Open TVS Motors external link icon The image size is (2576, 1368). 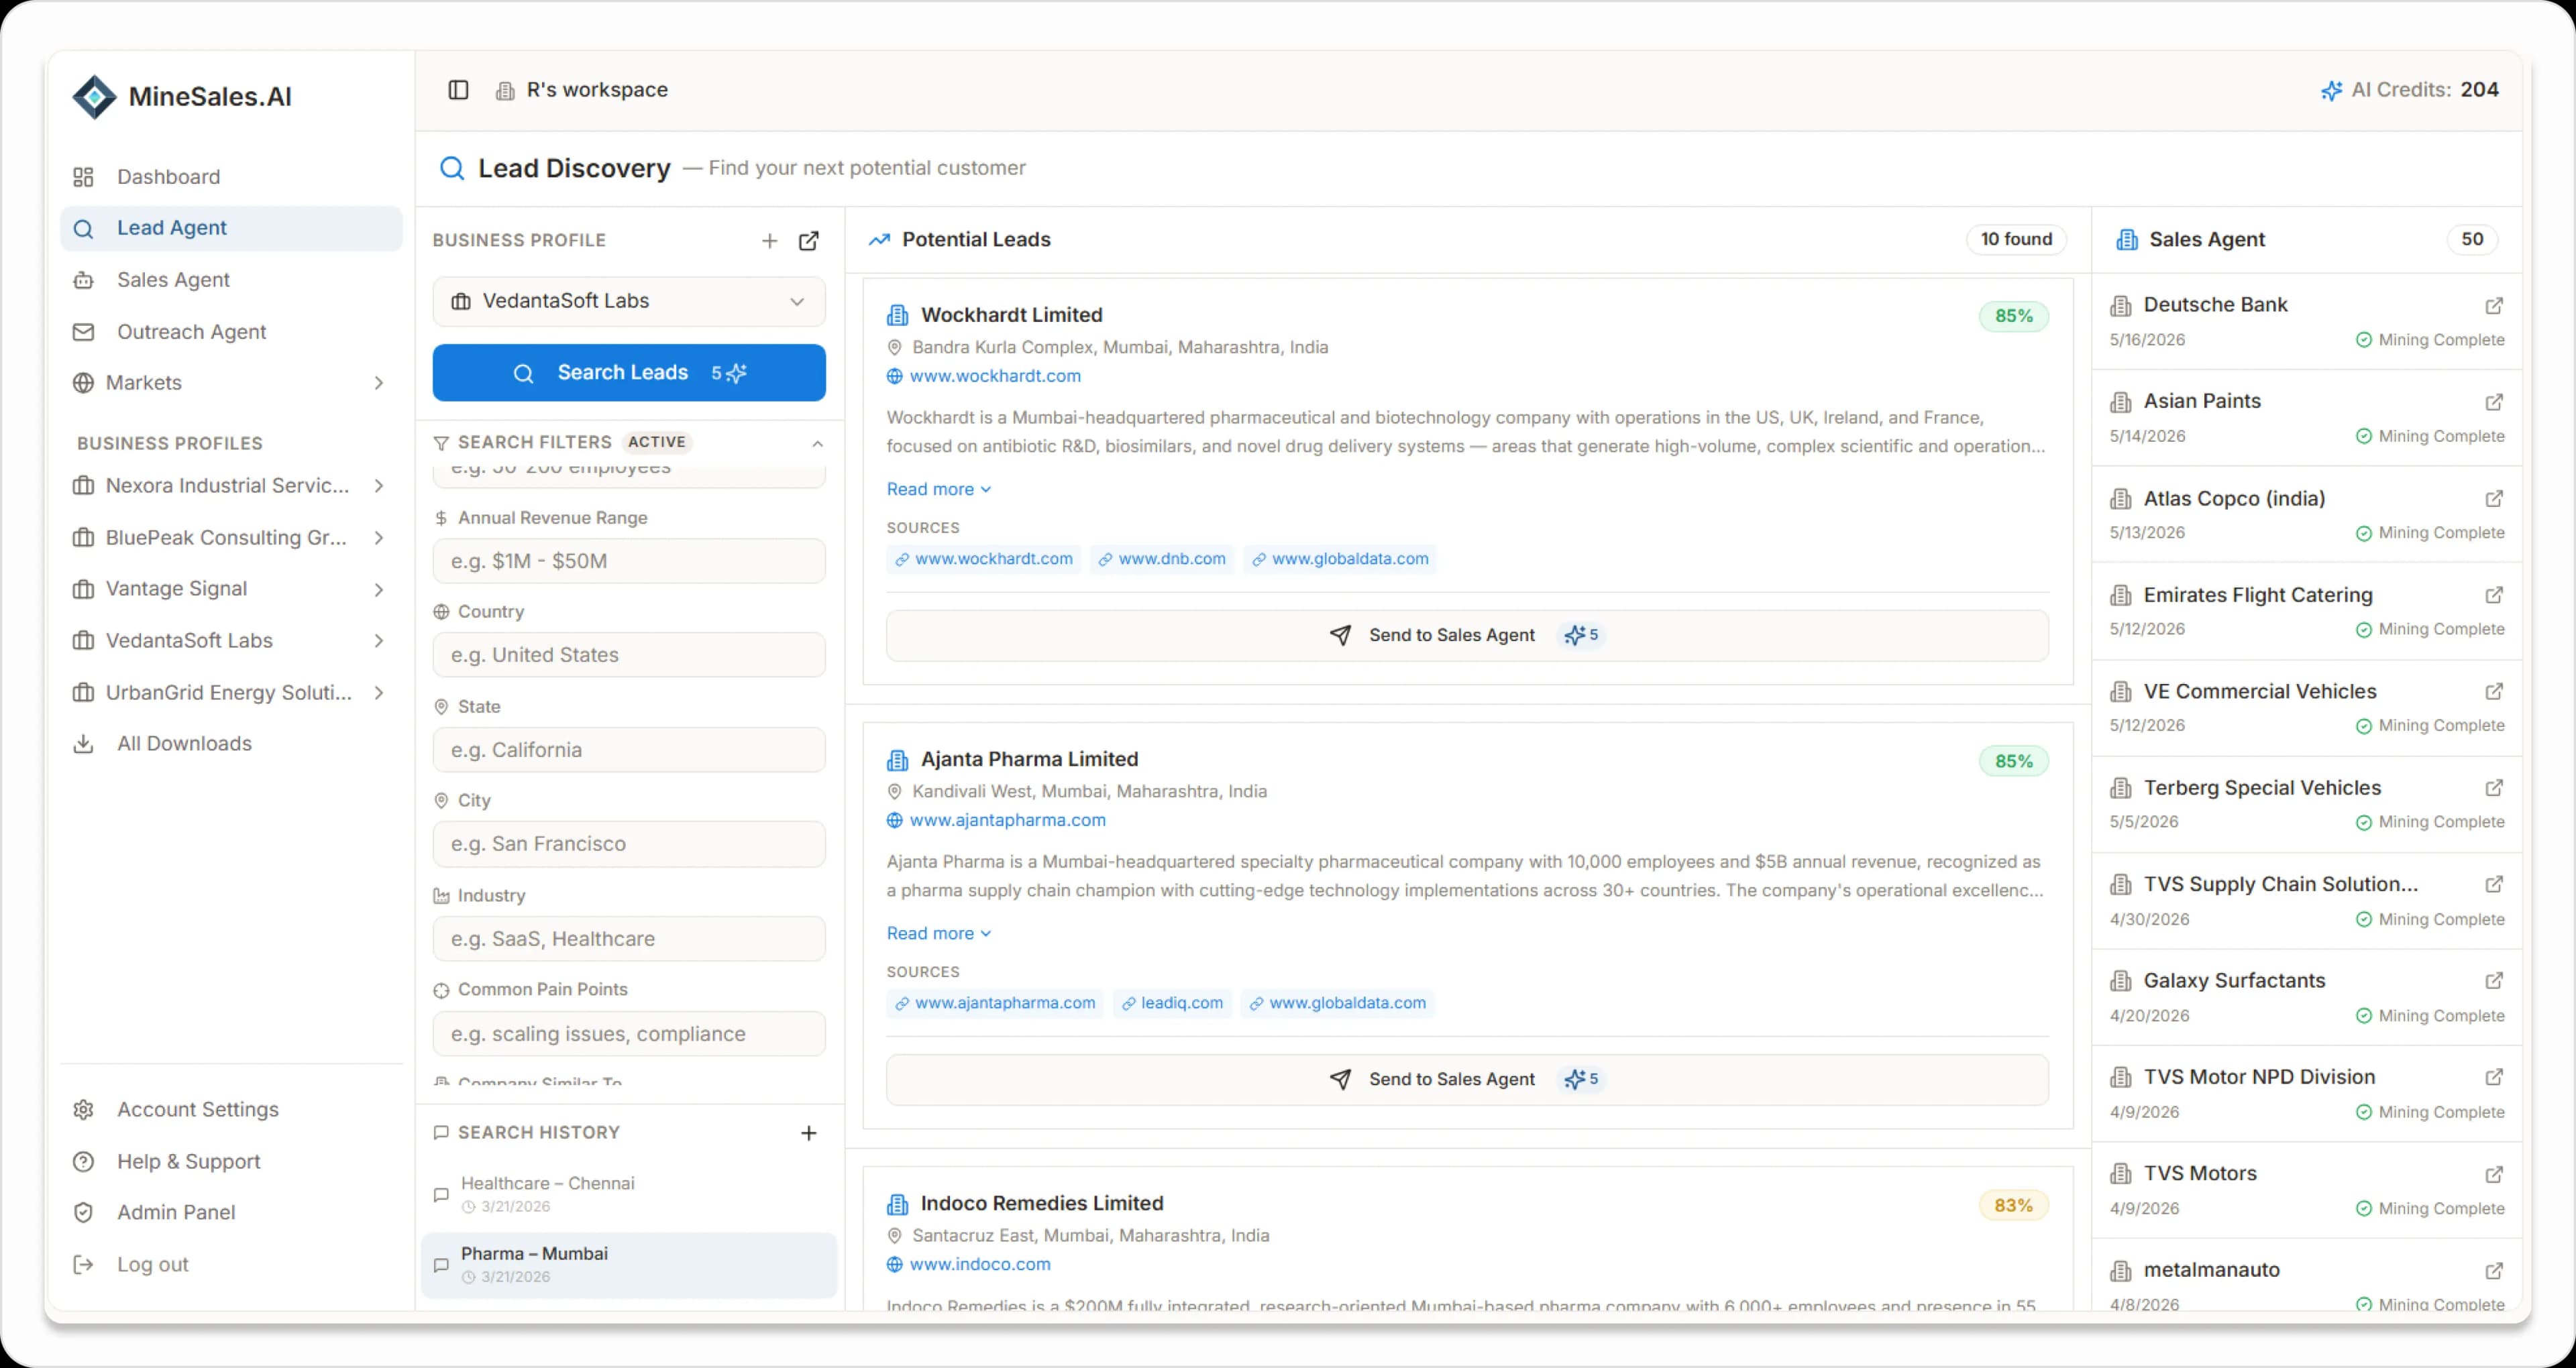2494,1174
